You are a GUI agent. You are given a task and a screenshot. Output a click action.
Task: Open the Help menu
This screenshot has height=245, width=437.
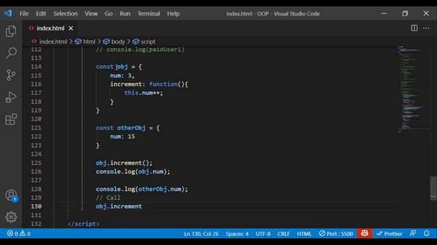(x=173, y=14)
